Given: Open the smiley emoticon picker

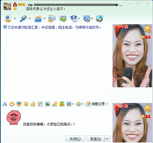Looking at the screenshot, I should [x=12, y=104].
